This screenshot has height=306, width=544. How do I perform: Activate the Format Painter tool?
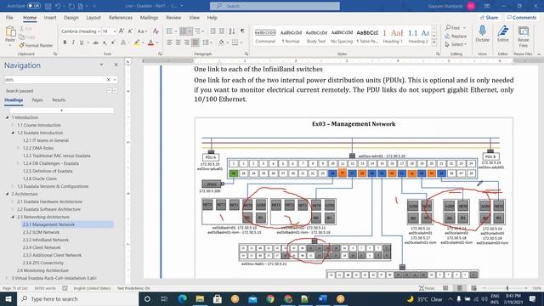coord(36,45)
